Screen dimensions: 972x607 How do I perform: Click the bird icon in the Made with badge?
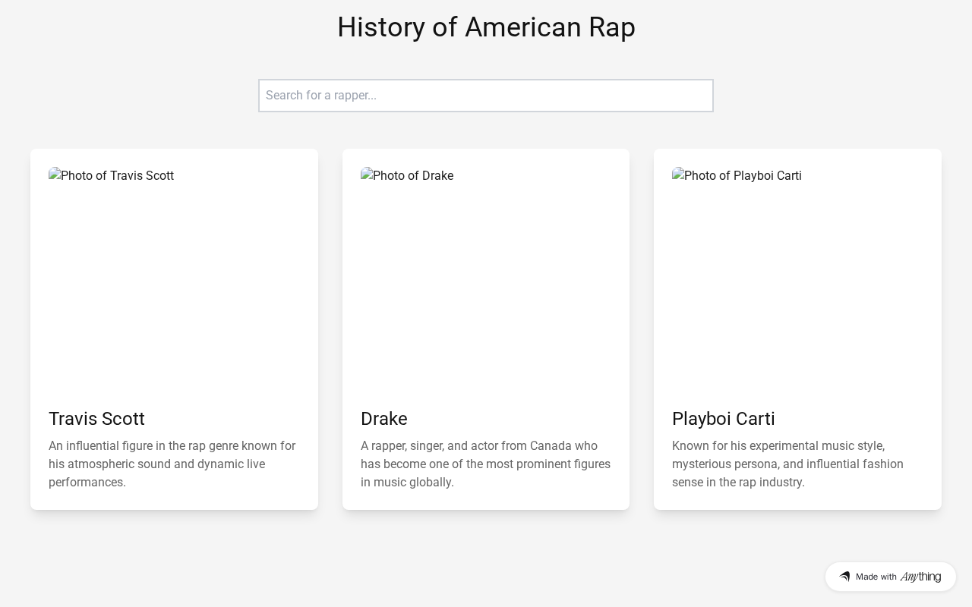tap(844, 577)
